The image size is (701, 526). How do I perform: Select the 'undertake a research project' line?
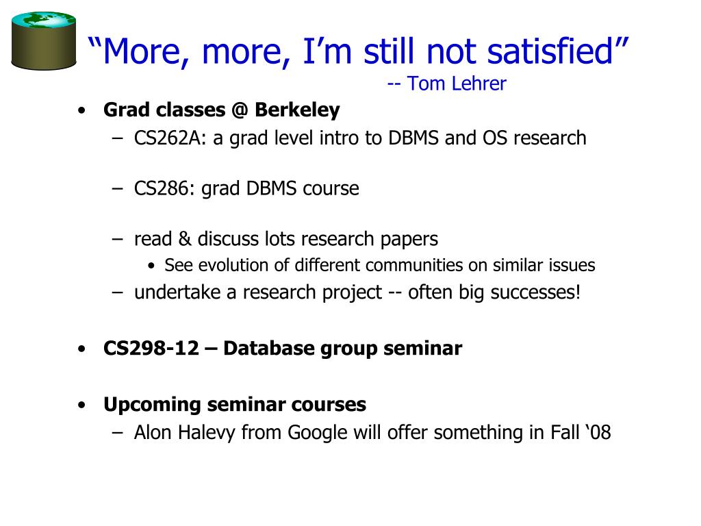(x=357, y=292)
